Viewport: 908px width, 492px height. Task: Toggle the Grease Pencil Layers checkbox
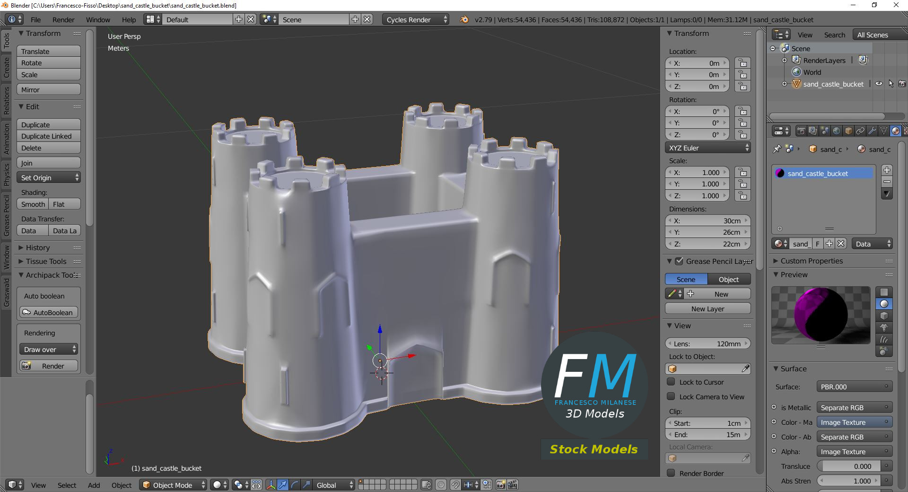click(679, 261)
